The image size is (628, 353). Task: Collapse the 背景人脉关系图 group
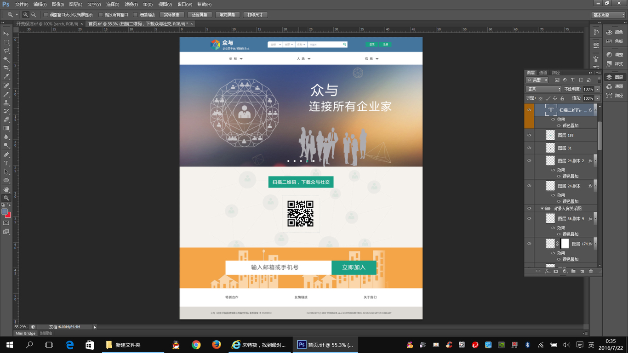(542, 209)
